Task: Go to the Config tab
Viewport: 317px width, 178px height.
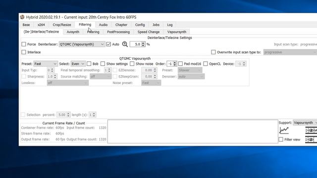Action: click(140, 25)
